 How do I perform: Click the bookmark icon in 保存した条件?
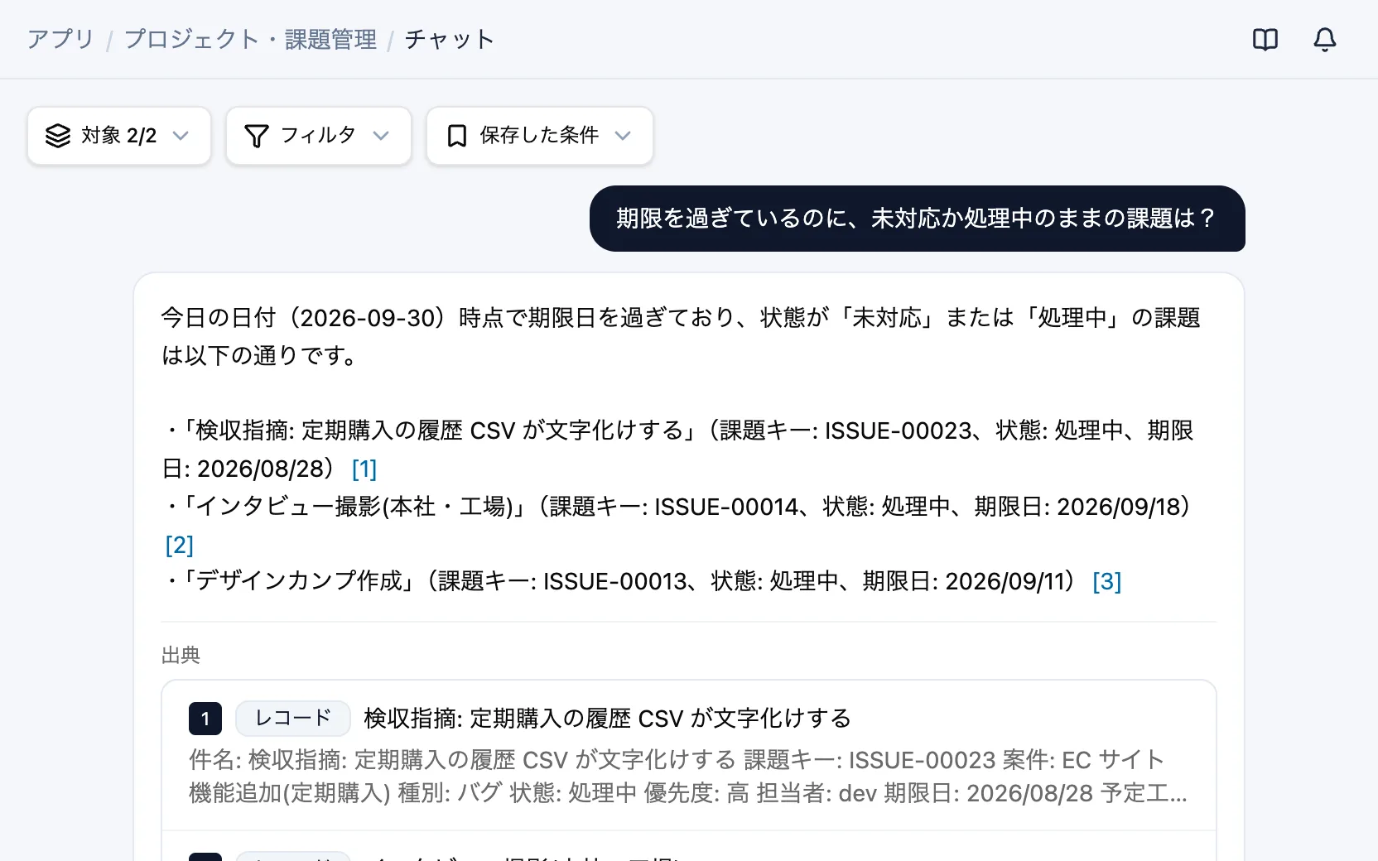456,136
